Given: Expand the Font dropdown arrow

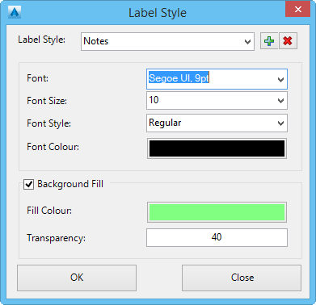Looking at the screenshot, I should (280, 79).
